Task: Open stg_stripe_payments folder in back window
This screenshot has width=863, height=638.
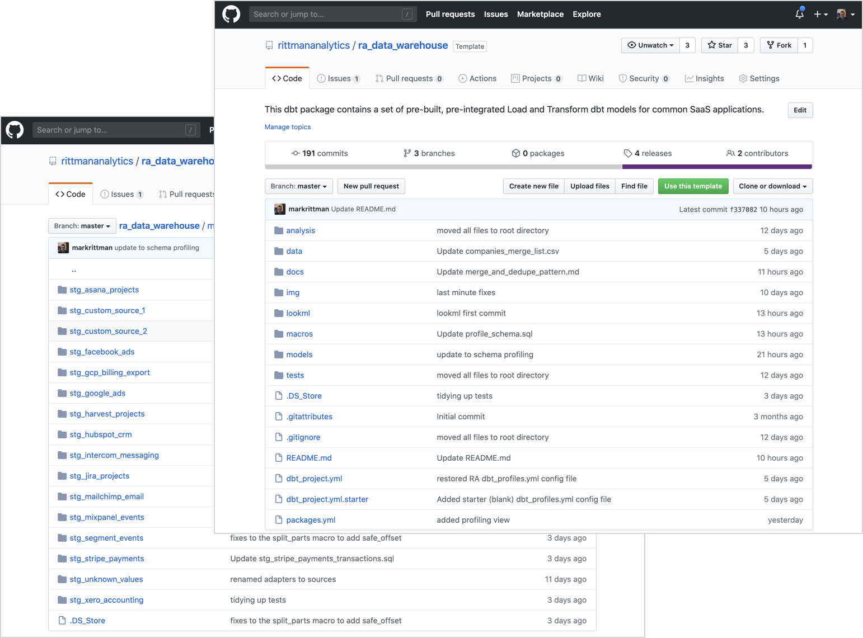Action: [107, 559]
